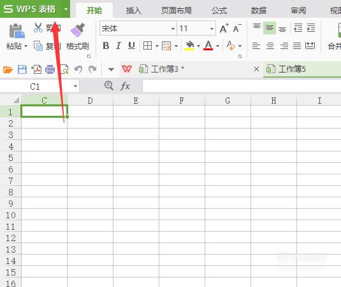This screenshot has width=341, height=287.
Task: Justify text alignment icon
Action: point(297,46)
